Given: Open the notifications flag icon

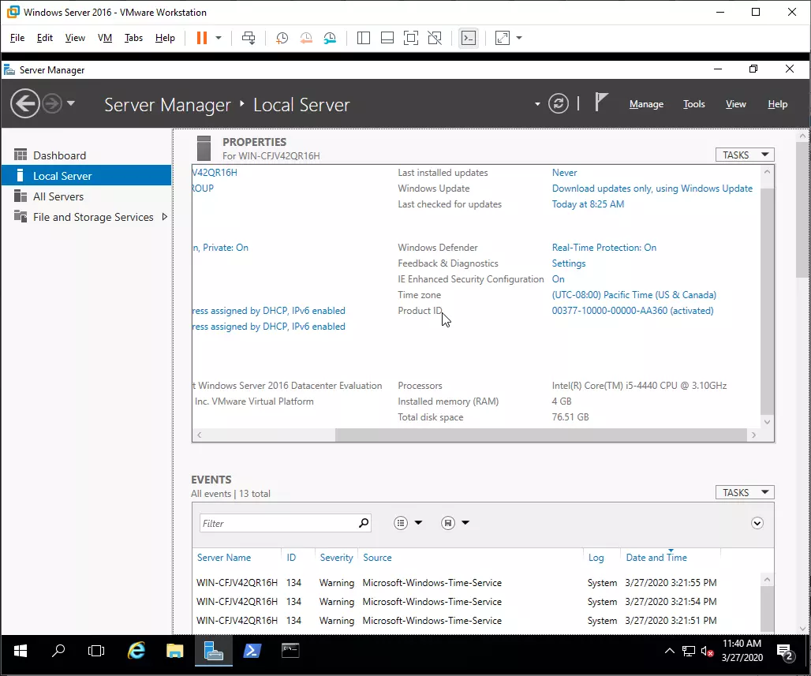Looking at the screenshot, I should click(600, 102).
